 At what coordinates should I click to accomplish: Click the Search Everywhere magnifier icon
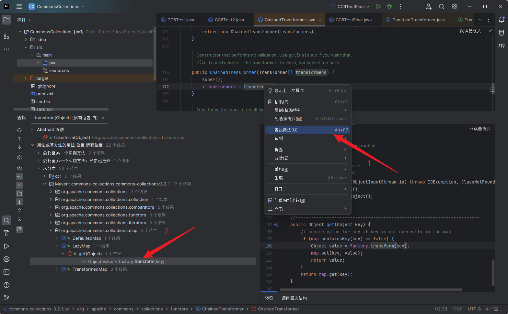pyautogui.click(x=442, y=6)
